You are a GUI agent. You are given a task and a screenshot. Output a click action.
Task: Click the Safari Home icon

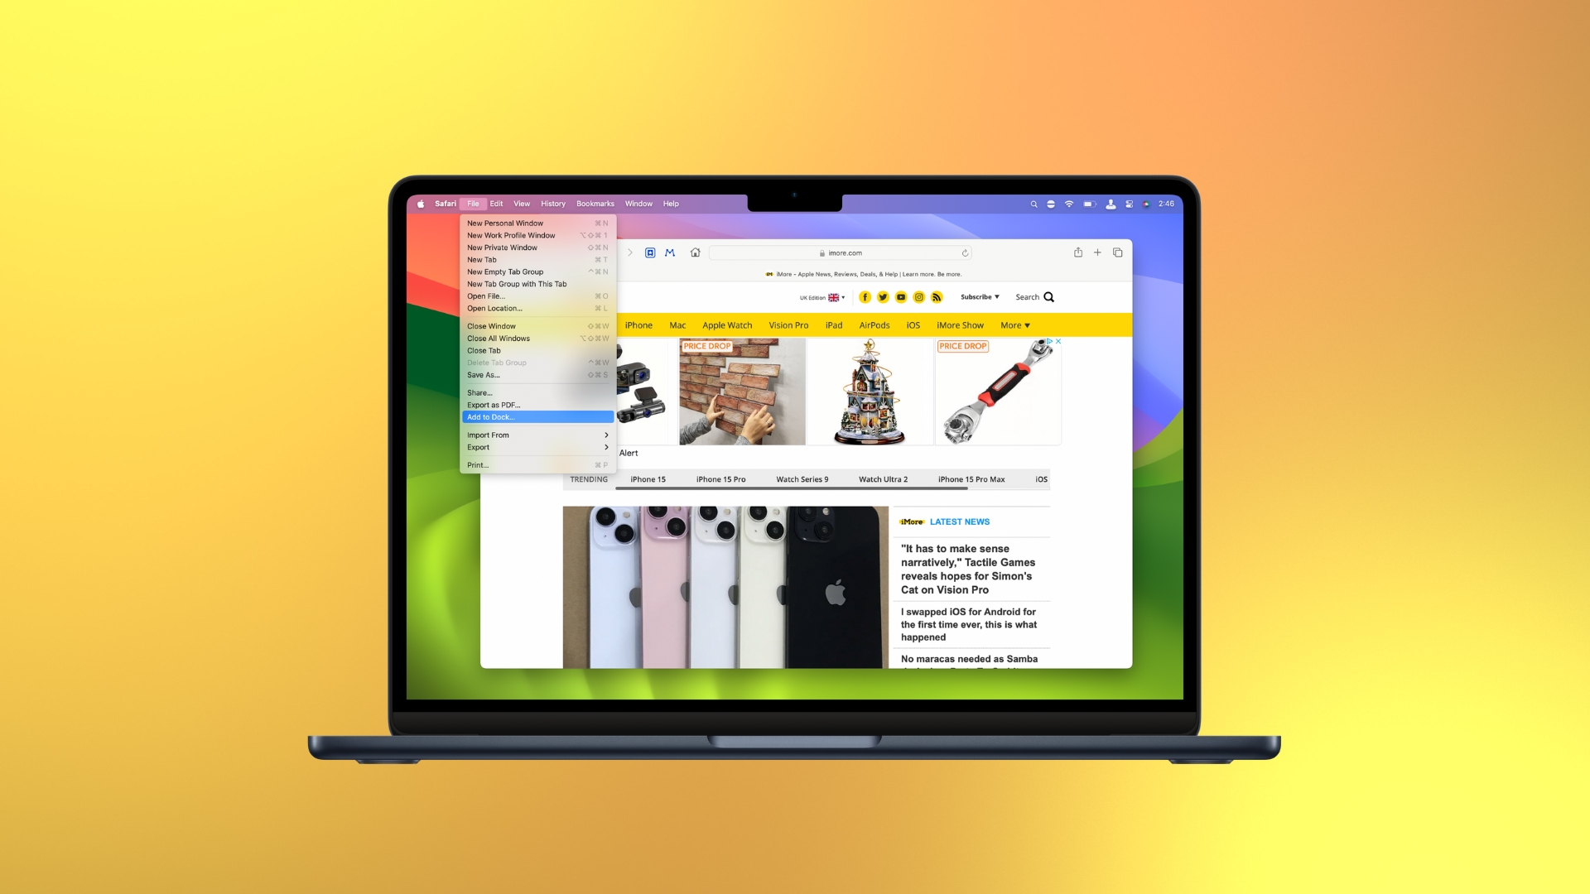[696, 253]
